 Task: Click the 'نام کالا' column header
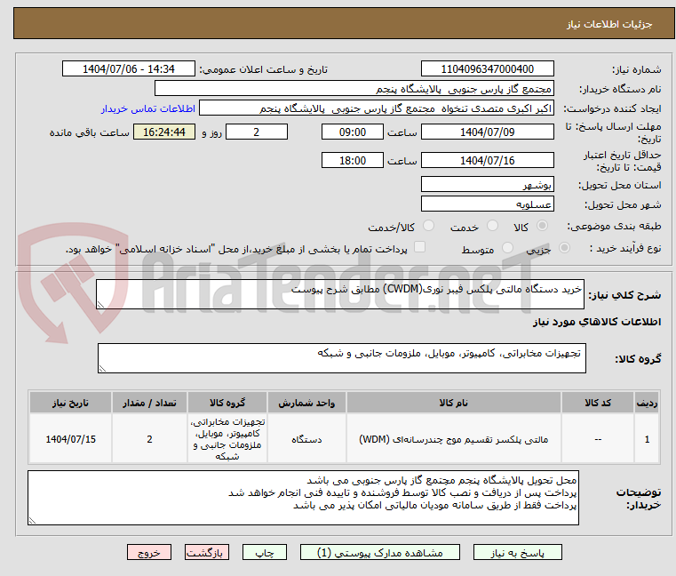point(454,403)
